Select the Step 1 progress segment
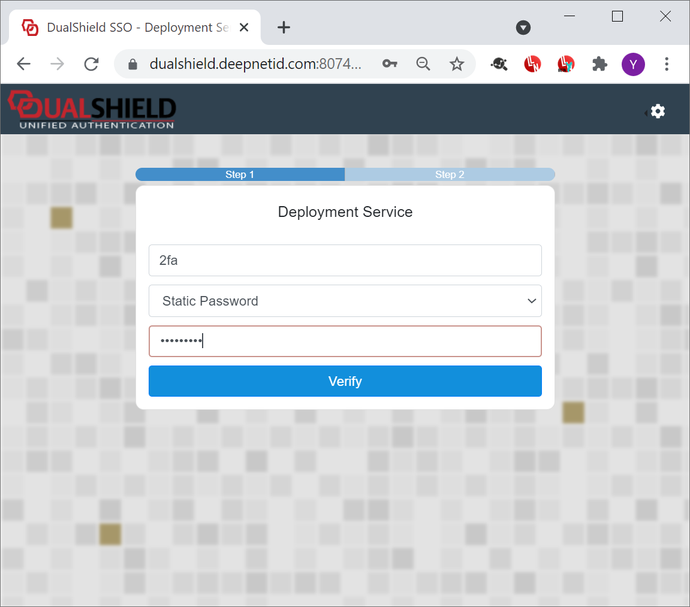The height and width of the screenshot is (607, 690). [240, 174]
